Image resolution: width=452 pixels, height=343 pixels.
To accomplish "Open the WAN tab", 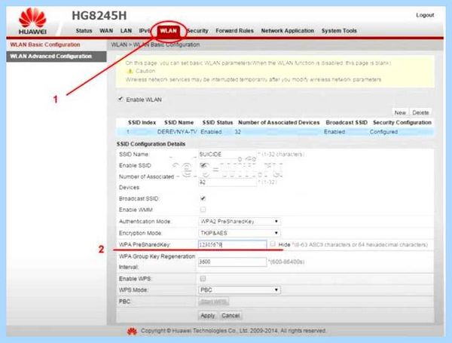I will (x=106, y=31).
